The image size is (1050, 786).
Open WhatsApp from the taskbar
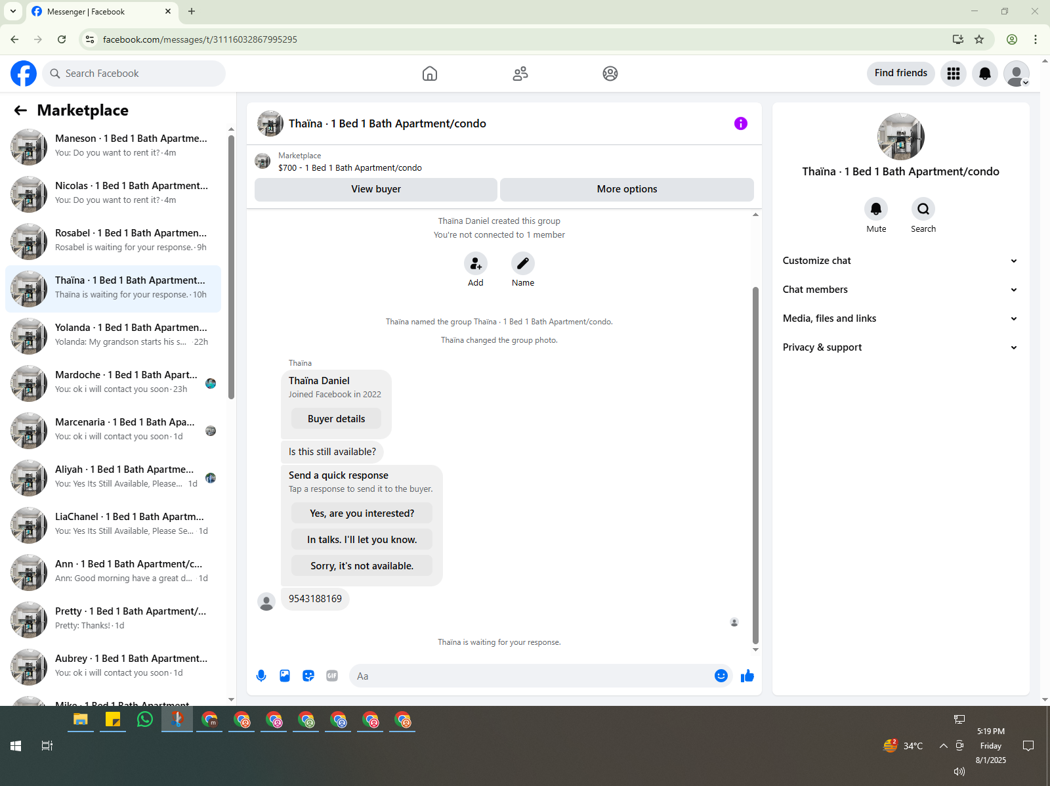145,720
